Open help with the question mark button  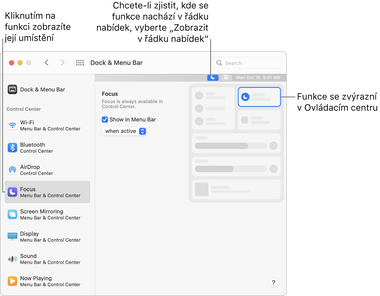click(x=273, y=283)
